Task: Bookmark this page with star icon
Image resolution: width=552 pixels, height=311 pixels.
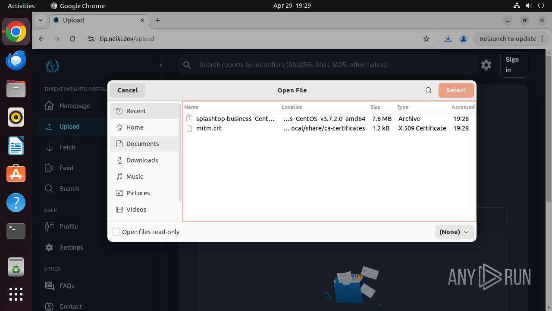Action: pos(427,39)
